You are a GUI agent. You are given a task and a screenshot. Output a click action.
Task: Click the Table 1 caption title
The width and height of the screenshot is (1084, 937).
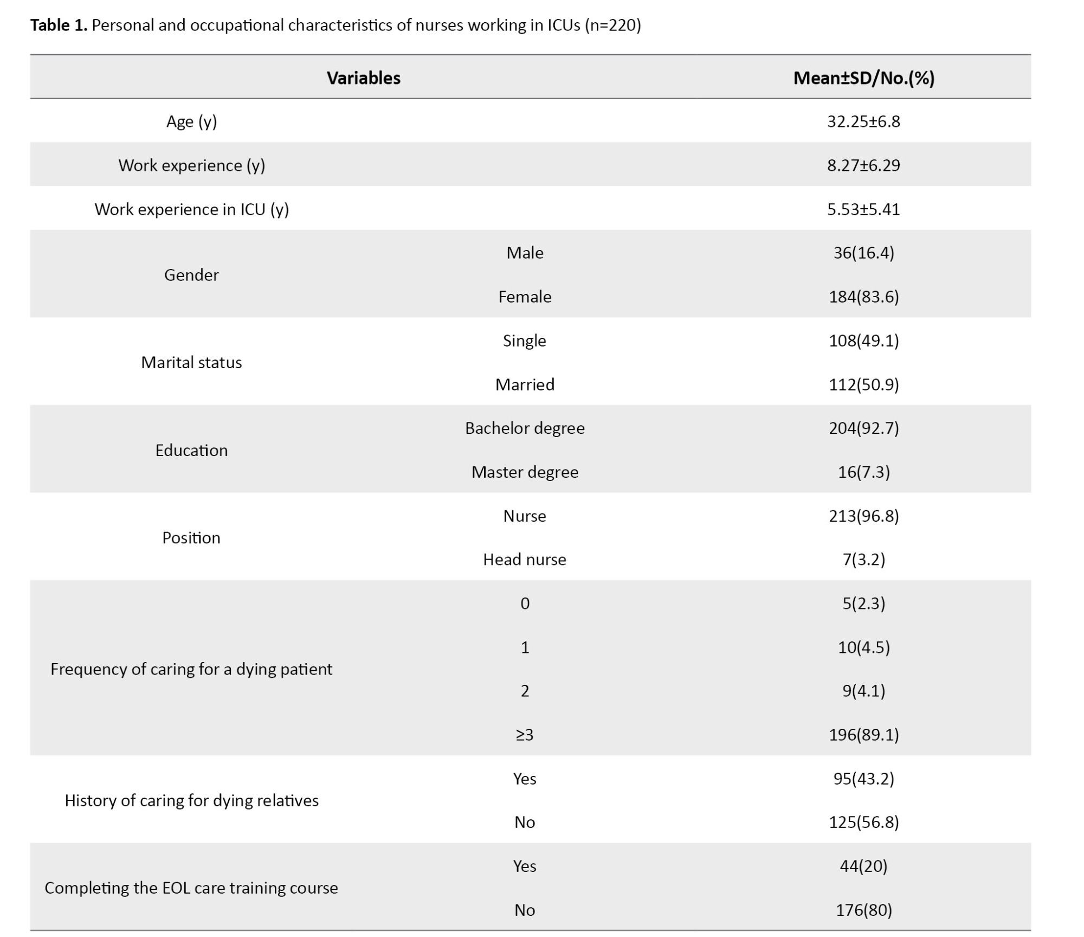[x=335, y=25]
